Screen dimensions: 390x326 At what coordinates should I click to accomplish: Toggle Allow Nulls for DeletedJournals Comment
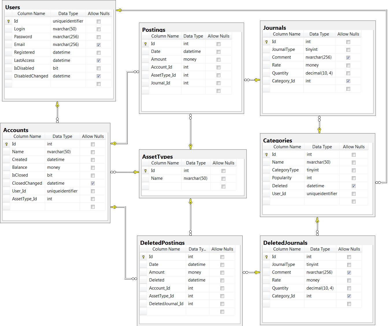(x=349, y=273)
